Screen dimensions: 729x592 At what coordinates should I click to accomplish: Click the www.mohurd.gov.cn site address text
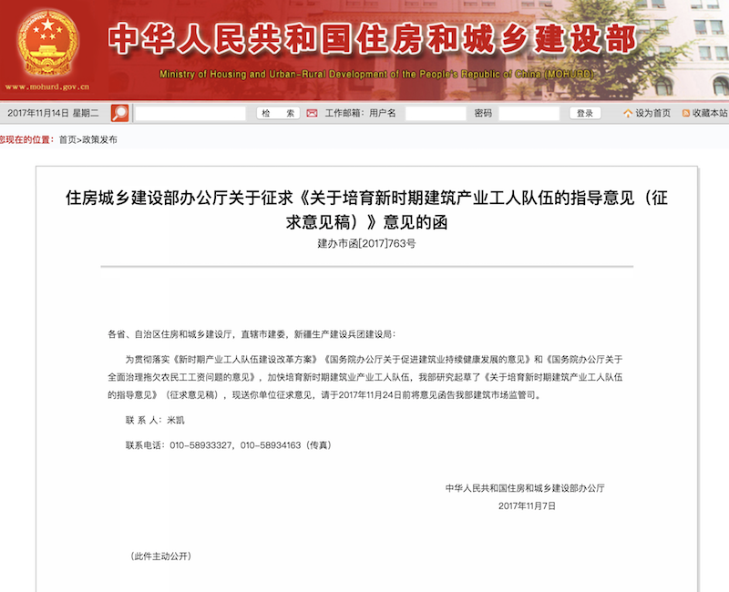pos(47,87)
